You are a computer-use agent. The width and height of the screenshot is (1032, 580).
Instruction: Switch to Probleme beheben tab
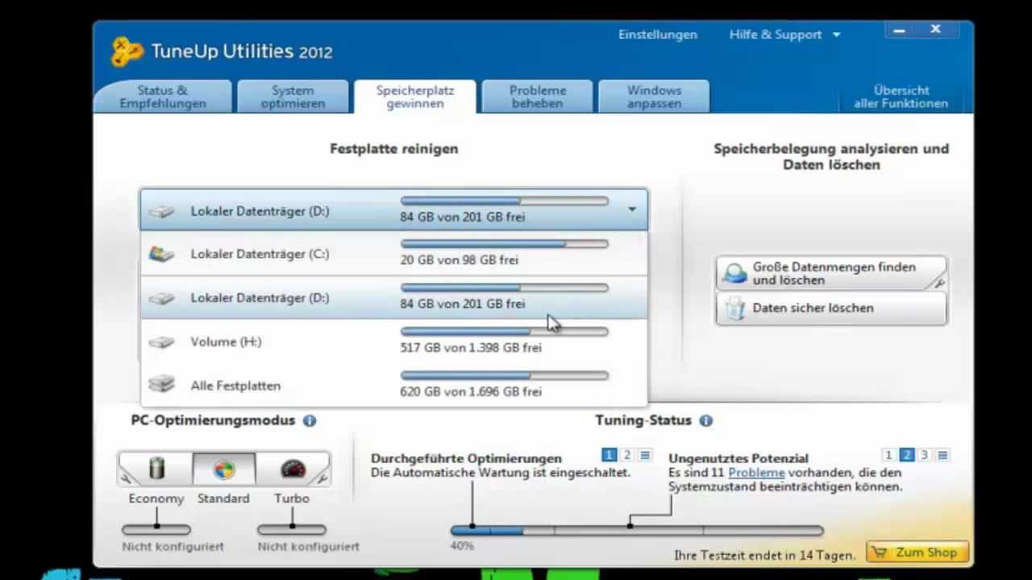pyautogui.click(x=538, y=97)
